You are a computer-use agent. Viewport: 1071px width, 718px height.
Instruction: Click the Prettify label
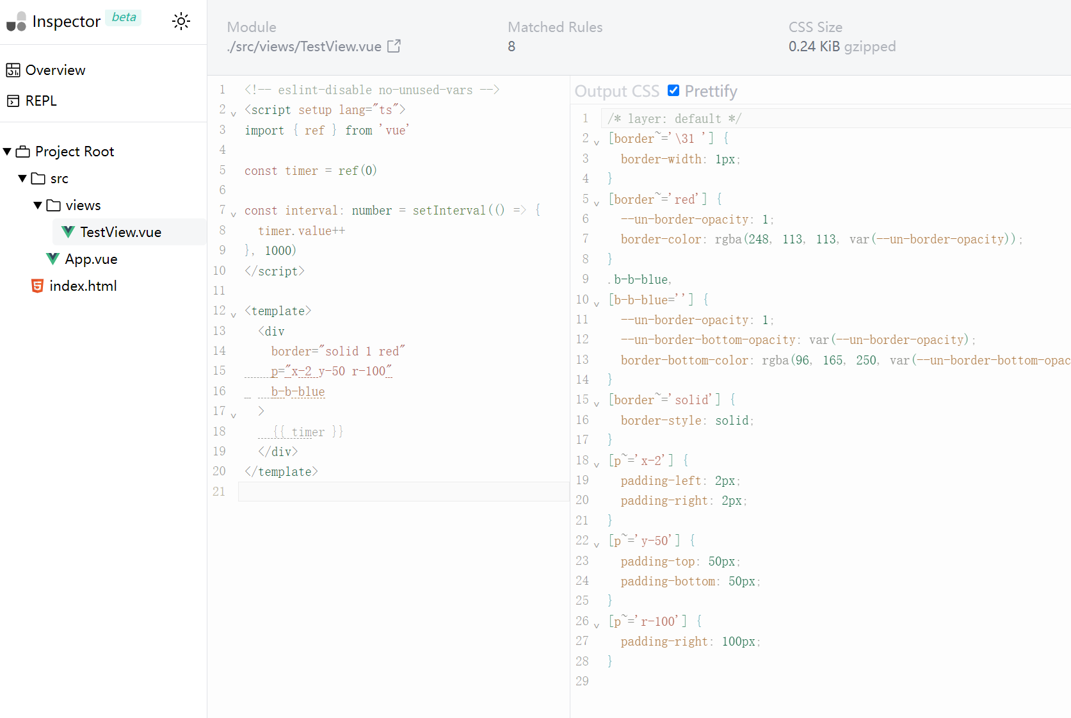pyautogui.click(x=711, y=91)
